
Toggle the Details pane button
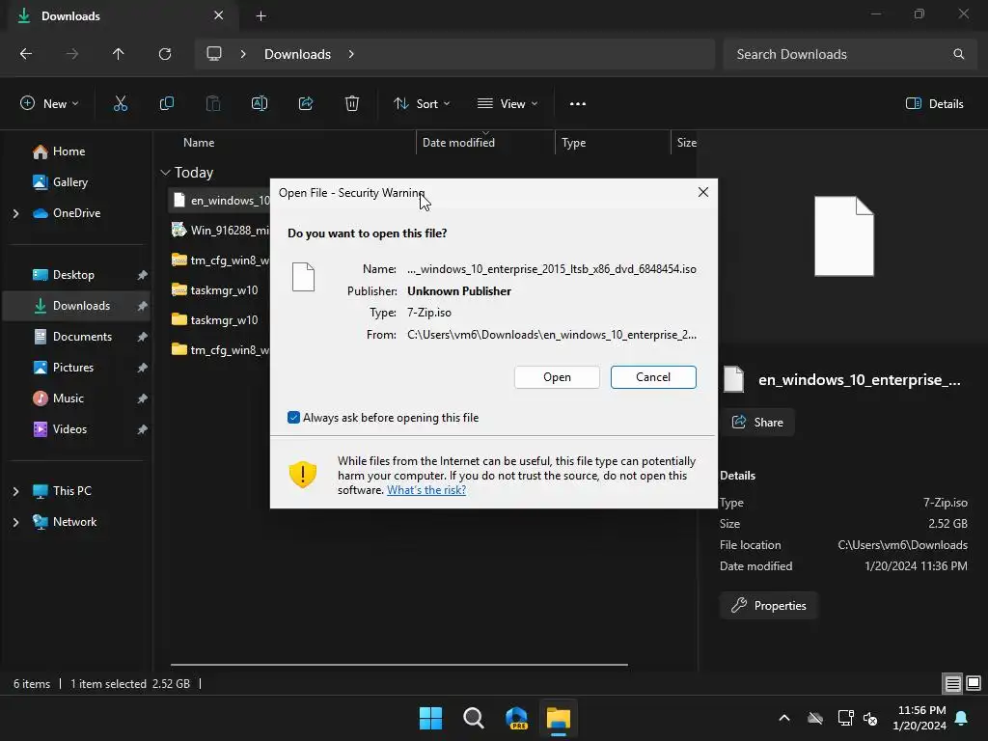(x=934, y=104)
